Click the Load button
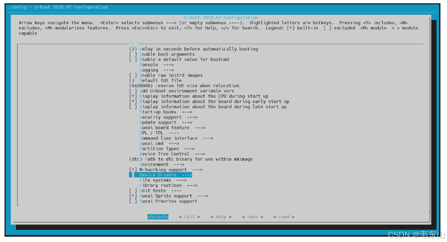Viewport: 447px width, 242px height. pos(284,217)
